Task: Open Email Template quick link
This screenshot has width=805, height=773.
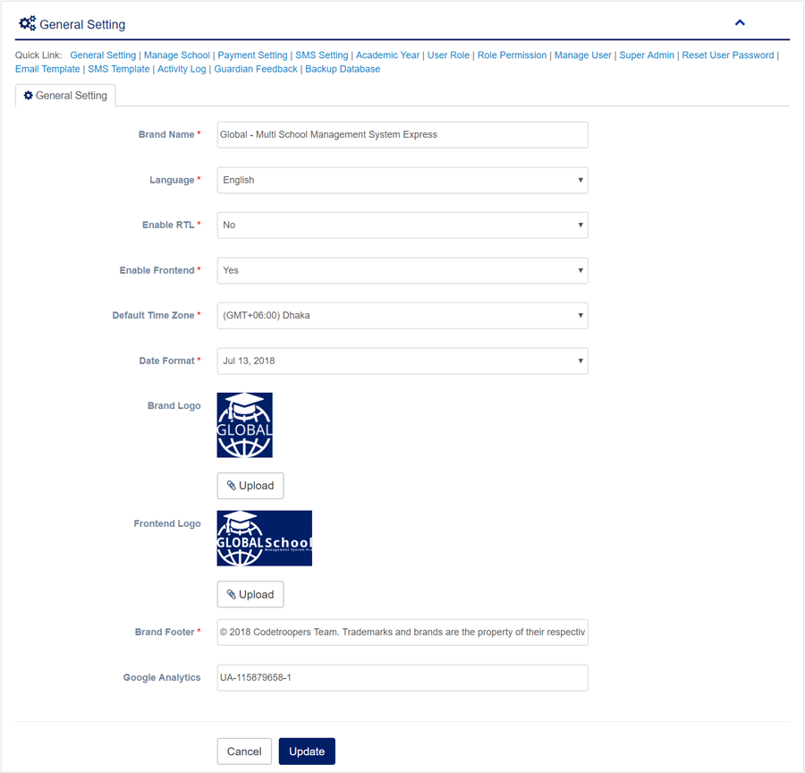Action: tap(47, 69)
